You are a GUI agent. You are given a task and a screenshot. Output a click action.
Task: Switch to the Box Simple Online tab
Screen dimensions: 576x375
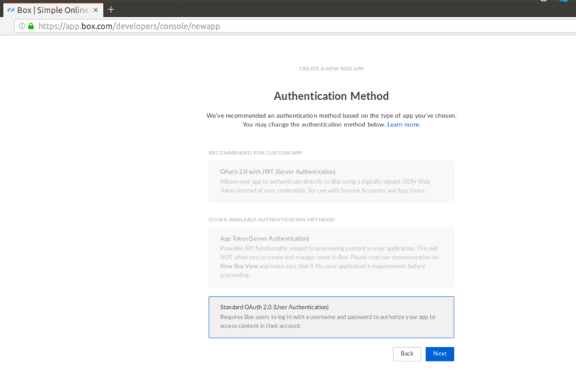pos(53,10)
